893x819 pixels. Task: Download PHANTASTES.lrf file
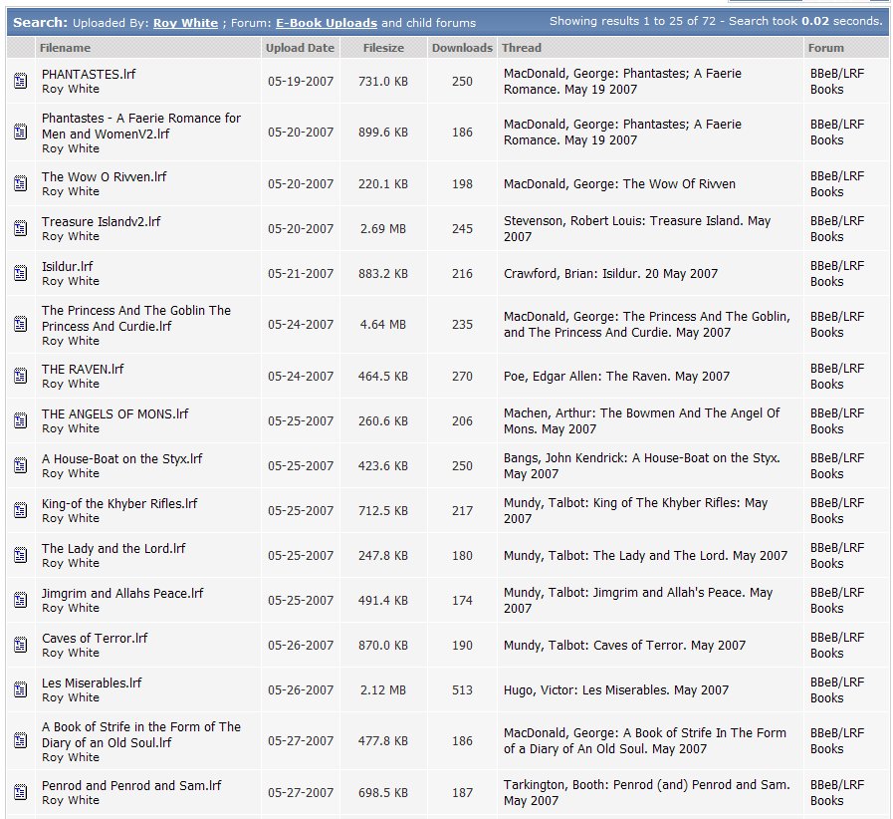(x=89, y=74)
